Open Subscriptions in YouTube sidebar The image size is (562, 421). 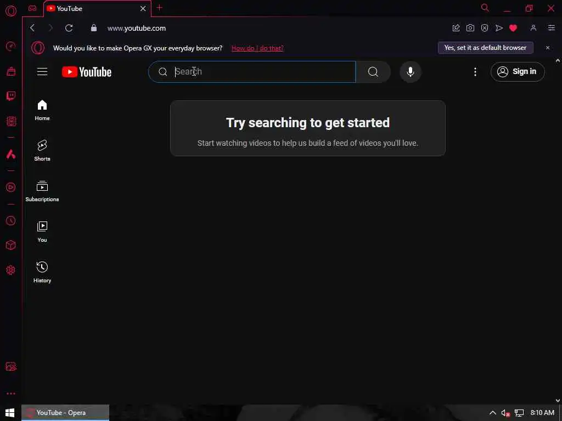[42, 191]
